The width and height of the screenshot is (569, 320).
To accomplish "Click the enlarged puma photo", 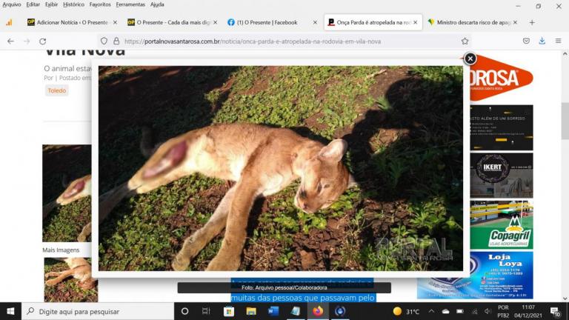I will (281, 168).
